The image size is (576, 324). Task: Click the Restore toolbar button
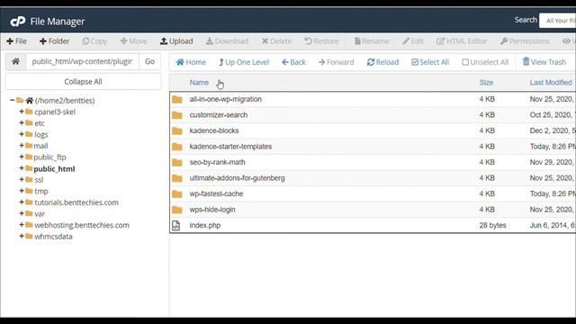click(x=321, y=41)
